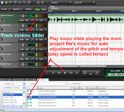Click the Electric Piano 2 pan slider
124x112 pixels.
[x=23, y=16]
